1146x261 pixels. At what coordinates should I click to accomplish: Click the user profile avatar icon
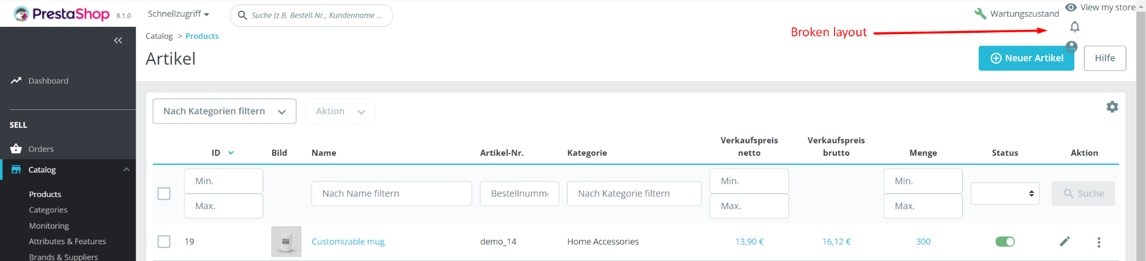click(x=1071, y=47)
